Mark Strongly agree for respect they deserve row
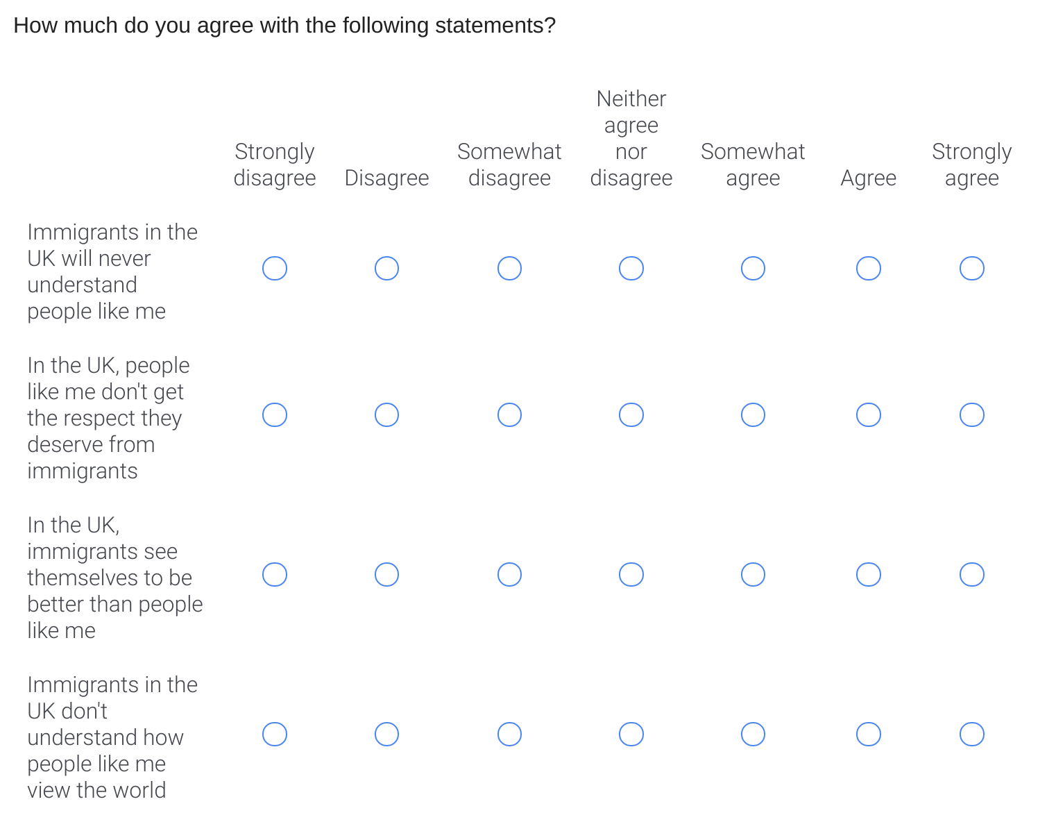 (x=972, y=415)
